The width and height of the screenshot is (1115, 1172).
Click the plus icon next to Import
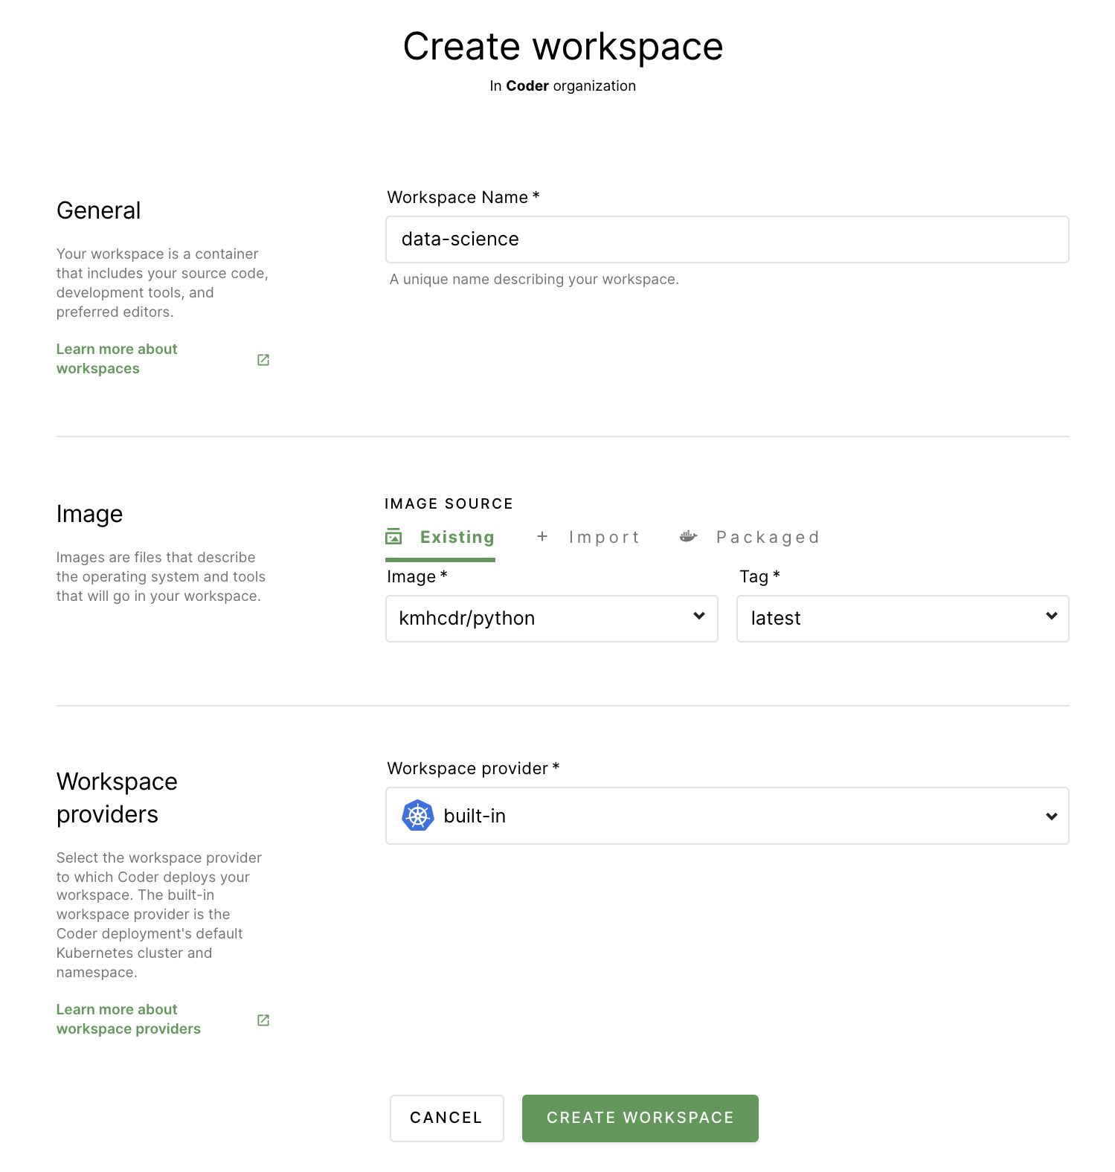pos(542,536)
